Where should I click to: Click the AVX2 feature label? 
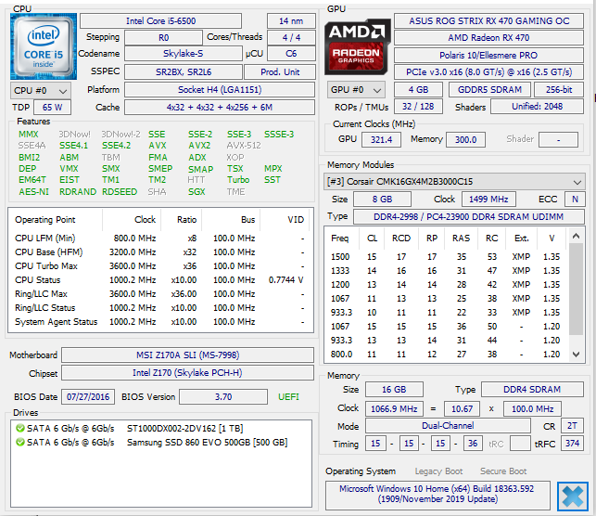pos(199,146)
